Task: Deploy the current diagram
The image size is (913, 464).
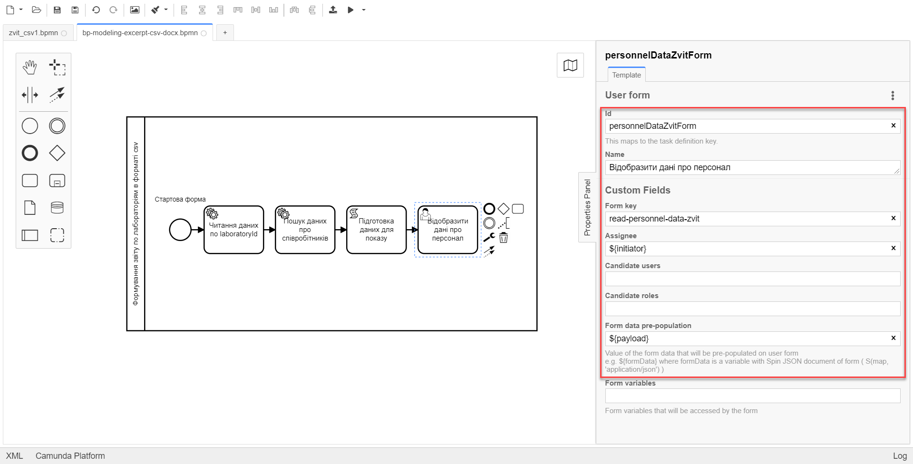Action: click(333, 10)
